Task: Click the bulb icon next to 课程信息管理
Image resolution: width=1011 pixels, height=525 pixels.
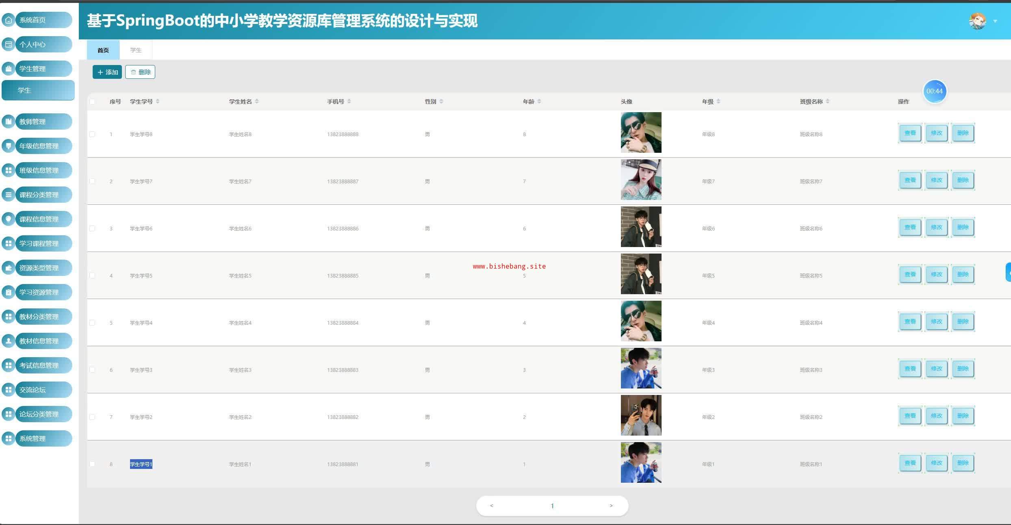Action: 9,219
